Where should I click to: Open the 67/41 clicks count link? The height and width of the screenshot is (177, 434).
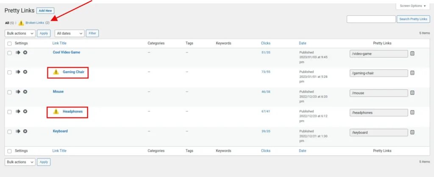(266, 111)
